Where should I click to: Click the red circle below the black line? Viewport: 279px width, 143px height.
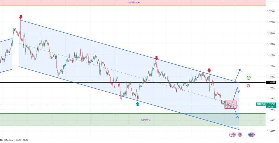(x=248, y=86)
